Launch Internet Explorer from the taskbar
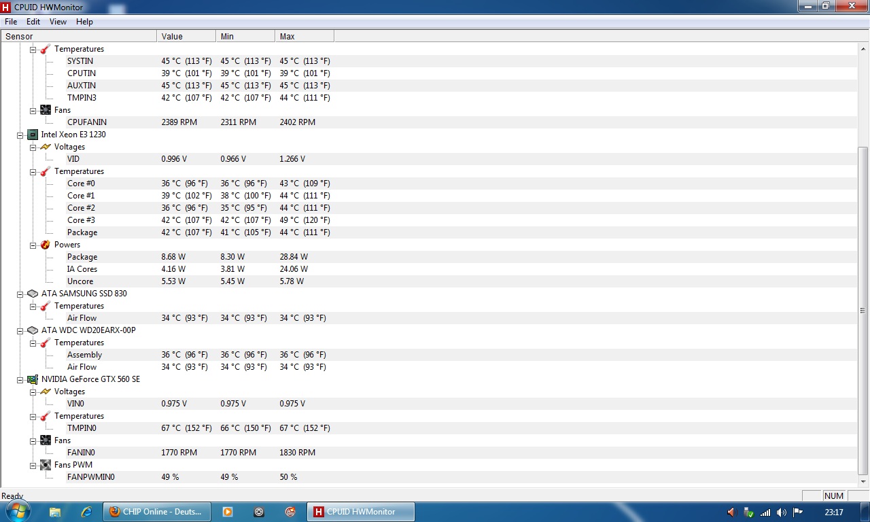The height and width of the screenshot is (522, 870). coord(86,512)
